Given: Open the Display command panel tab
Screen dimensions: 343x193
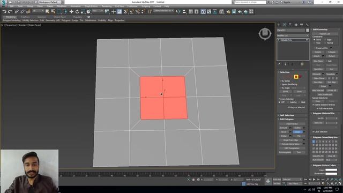Looking at the screenshot, I should (x=302, y=25).
